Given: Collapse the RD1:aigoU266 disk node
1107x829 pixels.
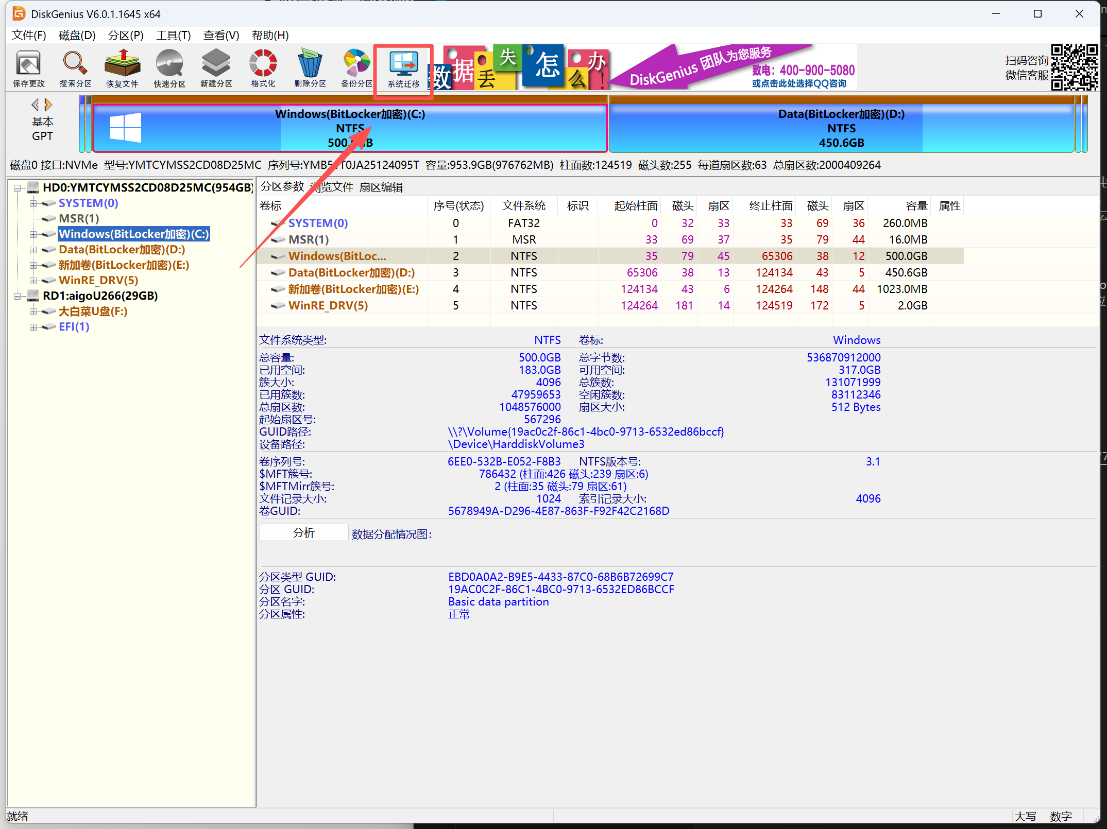Looking at the screenshot, I should coord(17,296).
